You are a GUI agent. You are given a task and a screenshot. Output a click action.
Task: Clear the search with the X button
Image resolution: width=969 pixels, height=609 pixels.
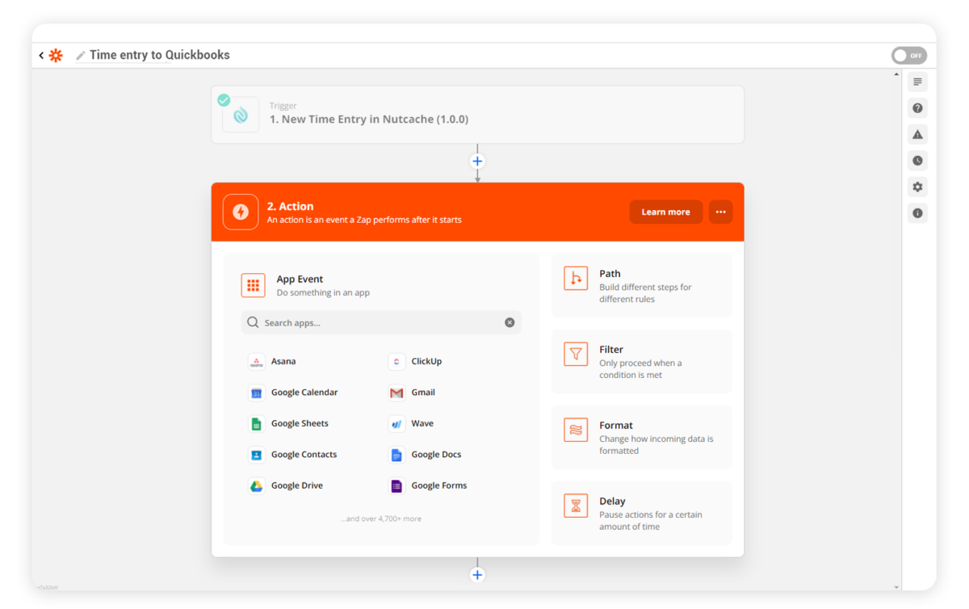click(510, 322)
